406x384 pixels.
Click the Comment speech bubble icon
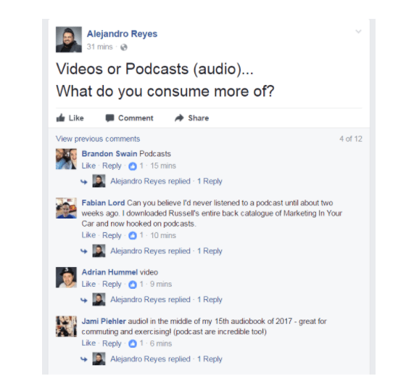click(x=109, y=118)
